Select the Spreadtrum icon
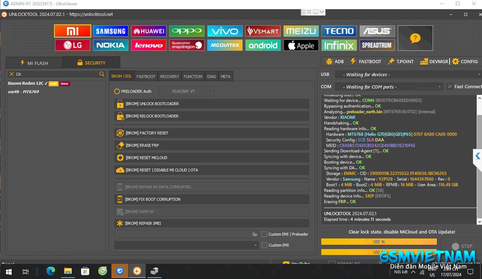 (377, 45)
